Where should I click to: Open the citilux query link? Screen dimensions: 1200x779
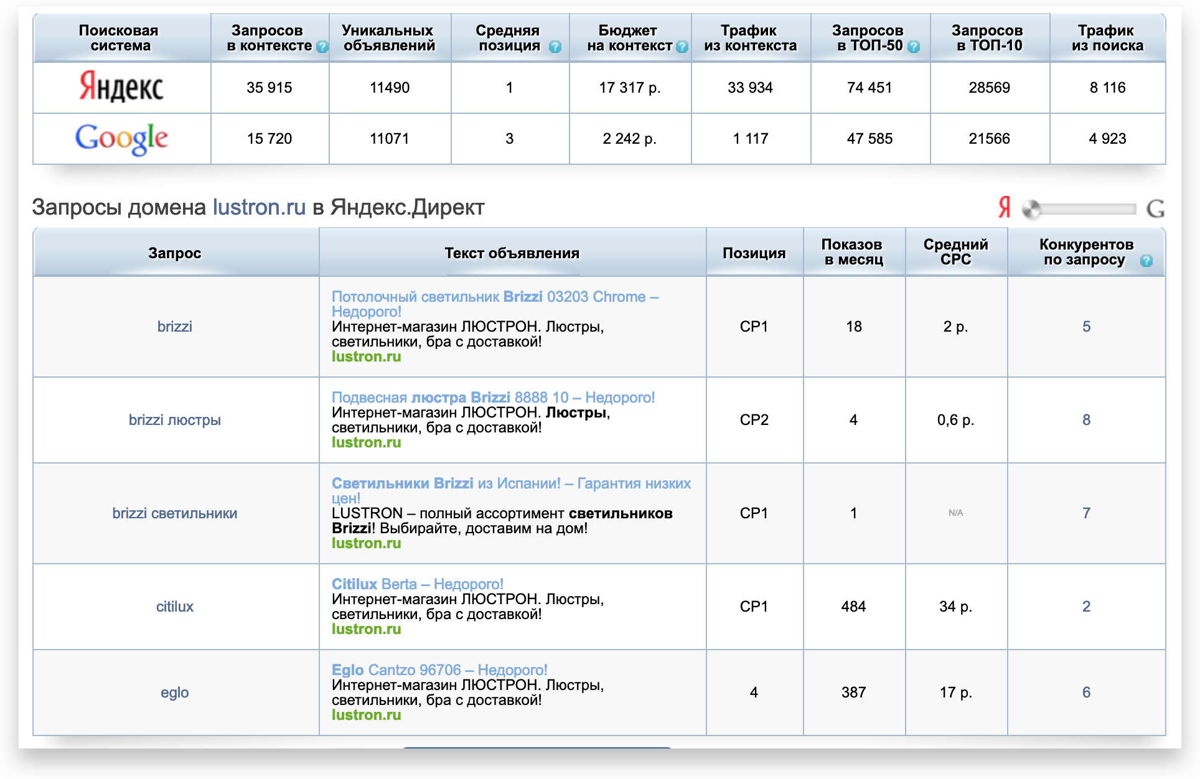[x=174, y=607]
